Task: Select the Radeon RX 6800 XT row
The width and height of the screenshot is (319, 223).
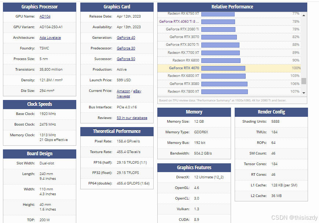Action: click(x=229, y=76)
